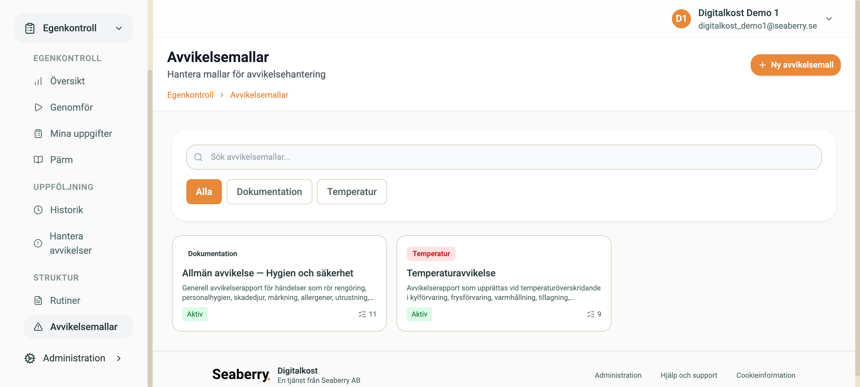This screenshot has width=860, height=387.
Task: Filter templates by Temperatur
Action: pyautogui.click(x=351, y=192)
